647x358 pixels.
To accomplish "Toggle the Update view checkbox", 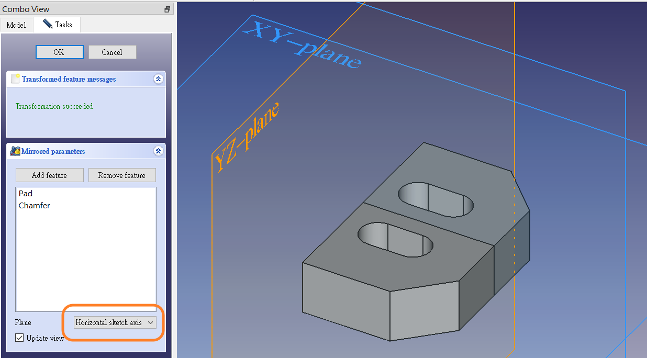I will click(x=19, y=338).
